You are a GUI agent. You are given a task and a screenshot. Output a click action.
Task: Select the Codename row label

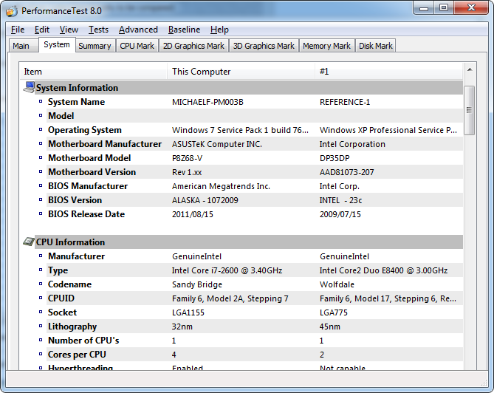69,284
